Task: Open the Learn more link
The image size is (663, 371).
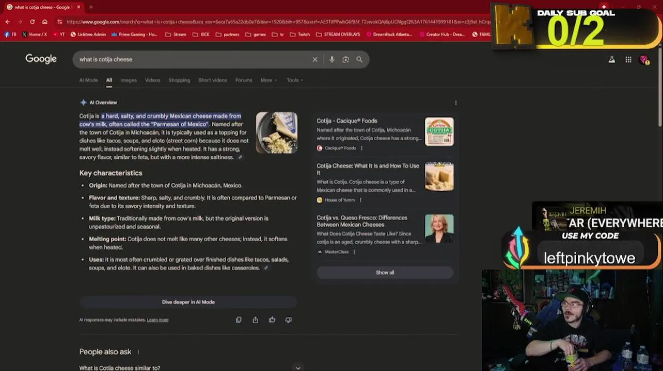Action: click(x=157, y=320)
